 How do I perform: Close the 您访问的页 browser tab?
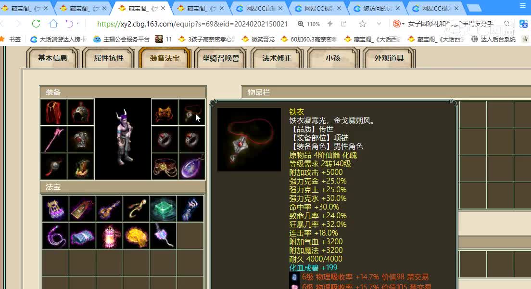click(x=398, y=8)
